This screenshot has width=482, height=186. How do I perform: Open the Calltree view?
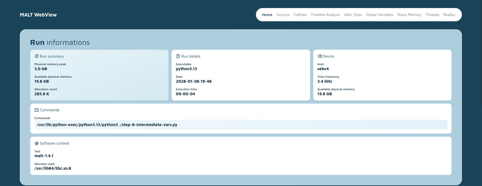click(300, 15)
